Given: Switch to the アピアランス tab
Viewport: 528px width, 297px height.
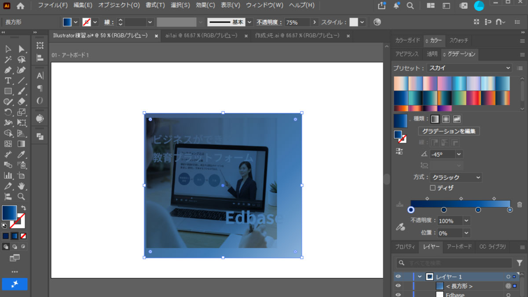Looking at the screenshot, I should pyautogui.click(x=407, y=54).
